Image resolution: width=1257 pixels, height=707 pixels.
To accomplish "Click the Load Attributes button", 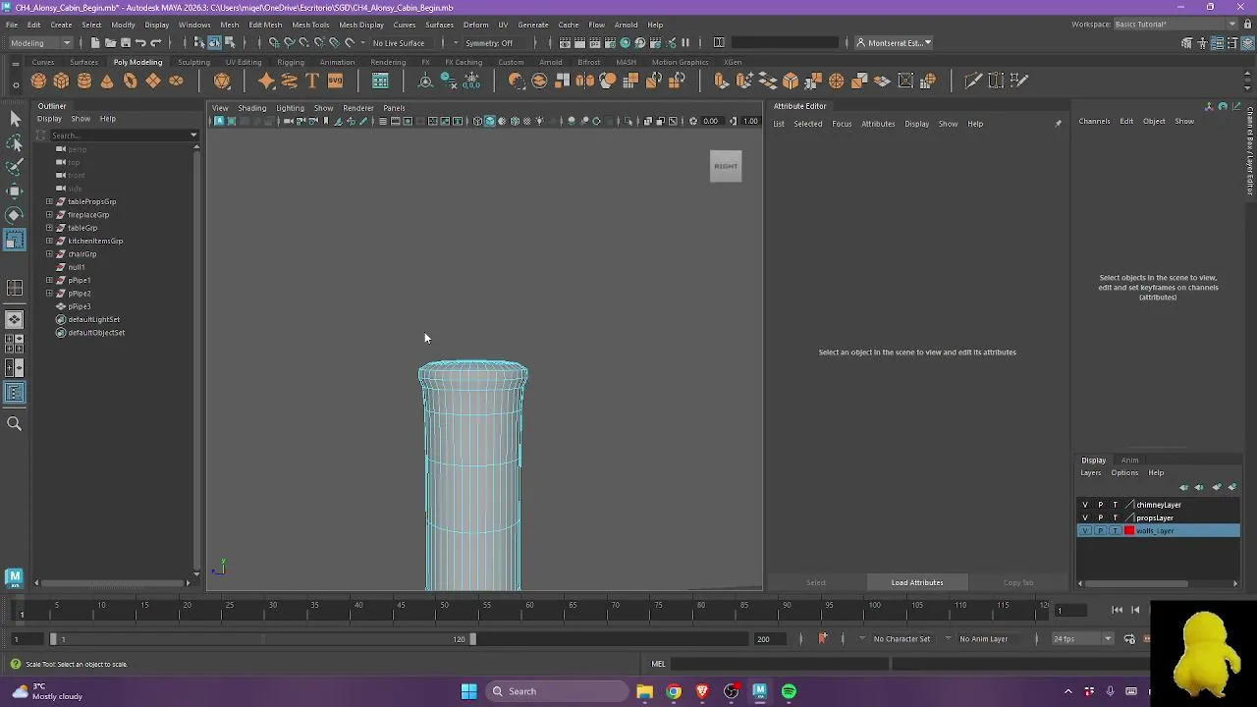I will pos(916,582).
